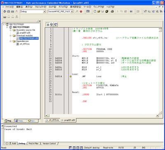Click the New File toolbar icon

coord(95,12)
